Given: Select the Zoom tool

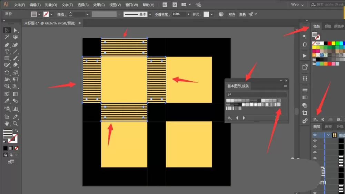Looking at the screenshot, I should click(x=15, y=123).
